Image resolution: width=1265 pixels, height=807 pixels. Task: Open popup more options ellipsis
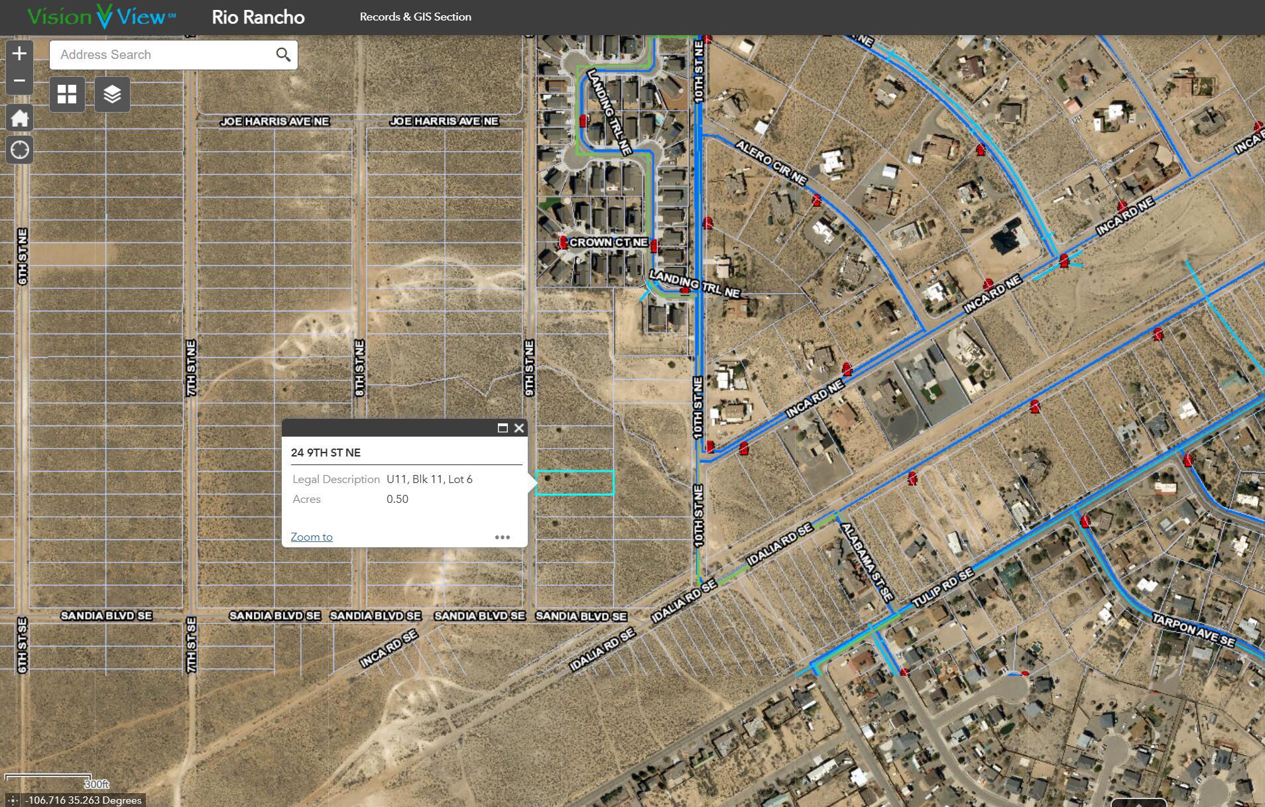coord(503,537)
